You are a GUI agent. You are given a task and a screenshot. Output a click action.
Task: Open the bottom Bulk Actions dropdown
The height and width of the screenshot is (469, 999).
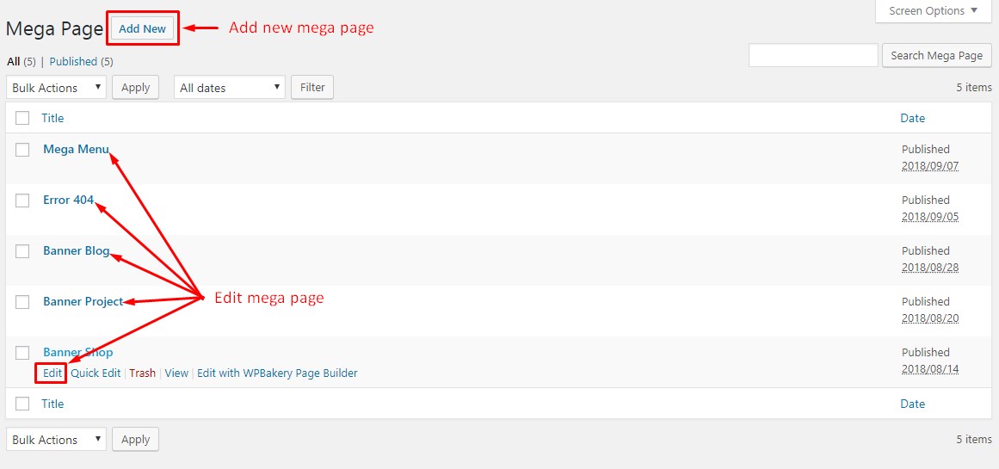(56, 440)
